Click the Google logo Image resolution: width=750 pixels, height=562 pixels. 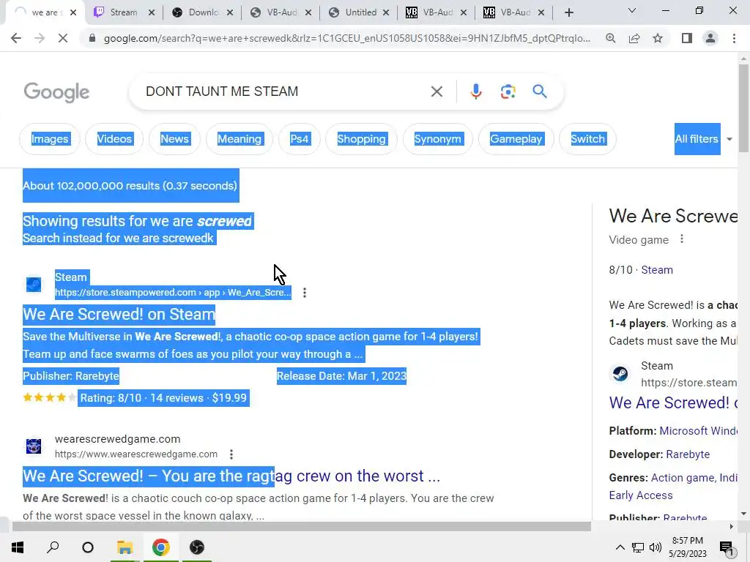[x=56, y=91]
